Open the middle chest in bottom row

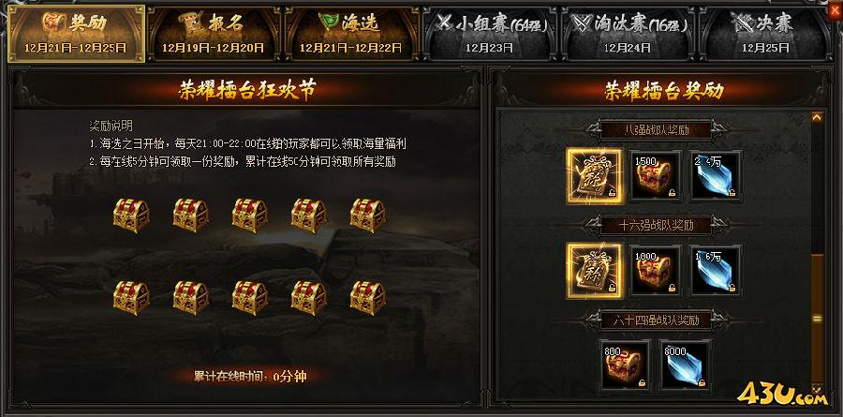click(249, 298)
